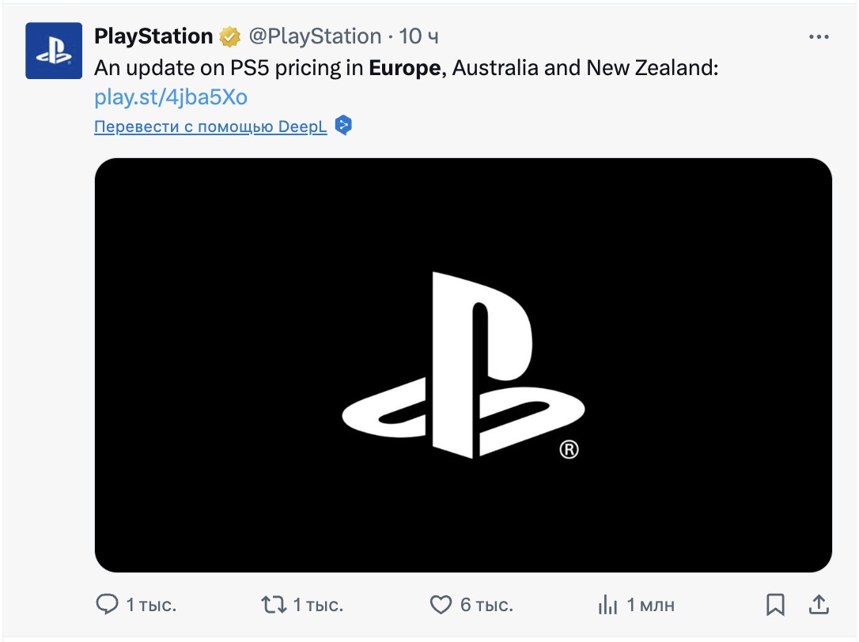Click the PlayStation profile avatar

pyautogui.click(x=54, y=51)
